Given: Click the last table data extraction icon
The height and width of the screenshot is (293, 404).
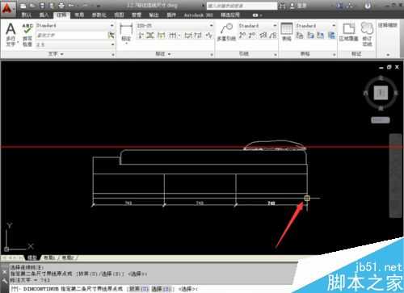Looking at the screenshot, I should 331,36.
